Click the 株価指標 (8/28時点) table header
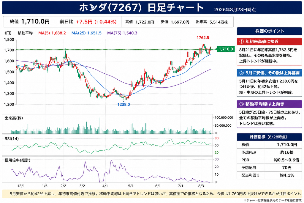Viewport: 304px width, 203px height. click(x=269, y=137)
